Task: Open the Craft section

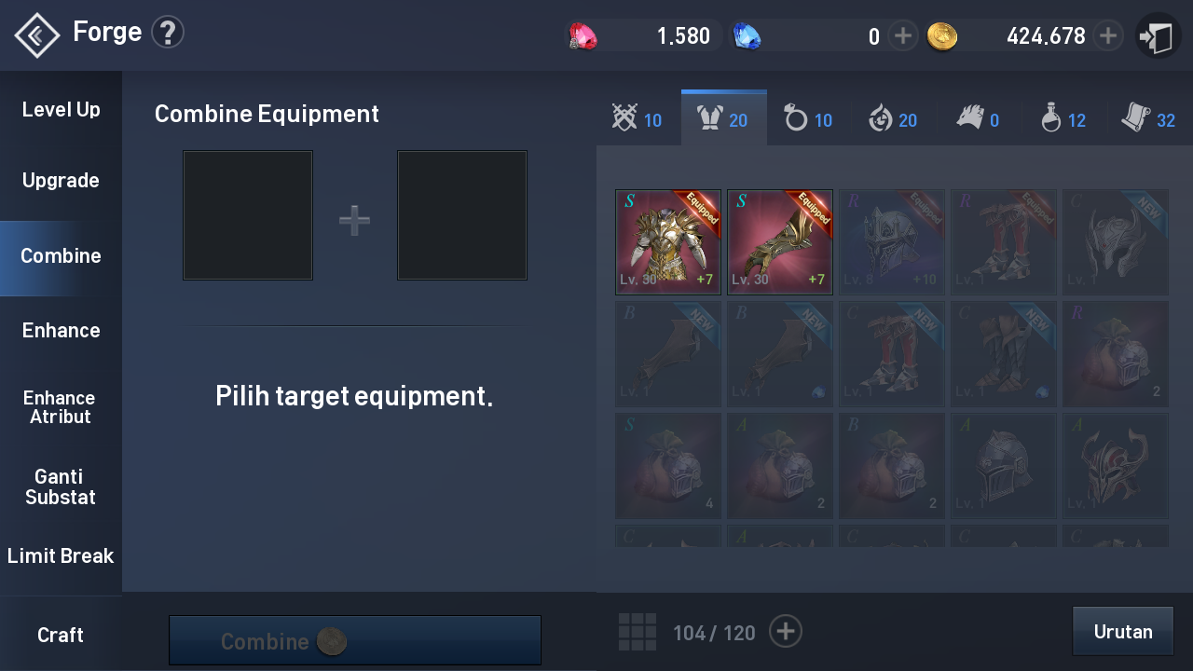Action: (61, 635)
